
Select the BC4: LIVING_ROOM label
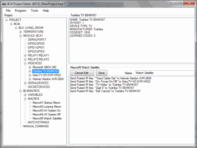click(x=31, y=28)
